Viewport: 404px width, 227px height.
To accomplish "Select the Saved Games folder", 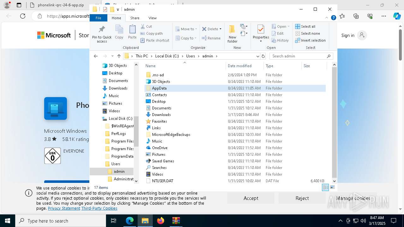I will click(163, 161).
